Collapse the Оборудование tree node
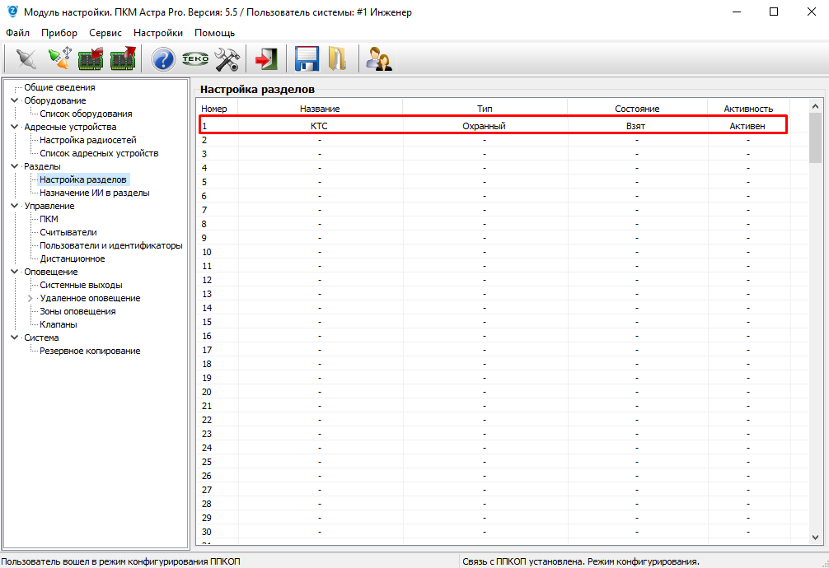Image resolution: width=829 pixels, height=568 pixels. pos(14,100)
